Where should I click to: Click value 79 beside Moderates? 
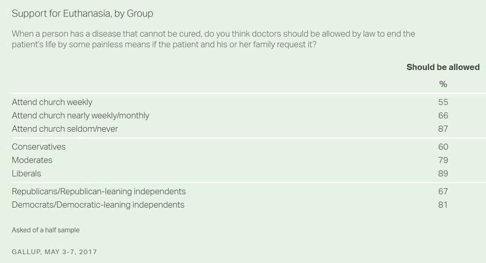pos(443,160)
